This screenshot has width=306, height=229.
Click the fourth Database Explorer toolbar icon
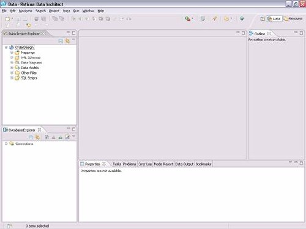53,137
